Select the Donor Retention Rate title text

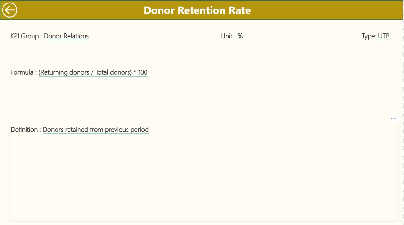tap(197, 10)
